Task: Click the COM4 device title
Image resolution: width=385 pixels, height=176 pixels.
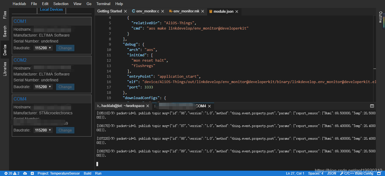Action: pos(20,99)
